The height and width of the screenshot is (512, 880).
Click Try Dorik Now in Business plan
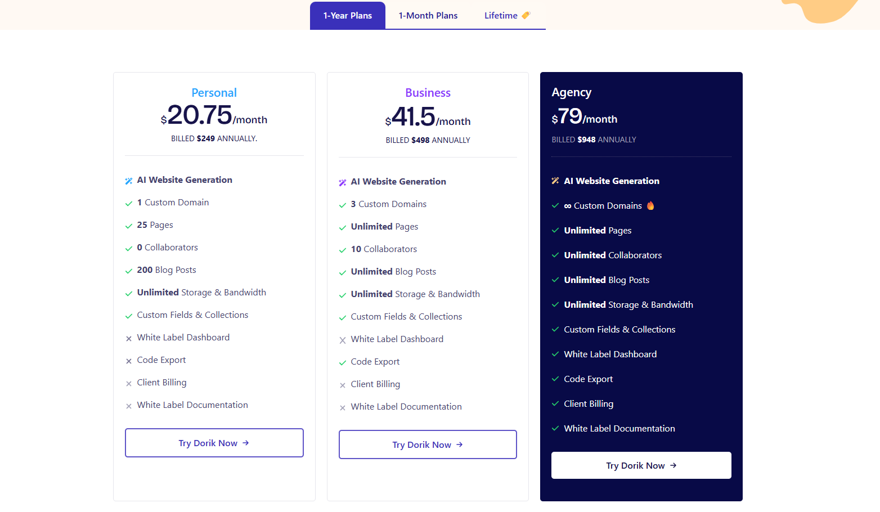[428, 444]
